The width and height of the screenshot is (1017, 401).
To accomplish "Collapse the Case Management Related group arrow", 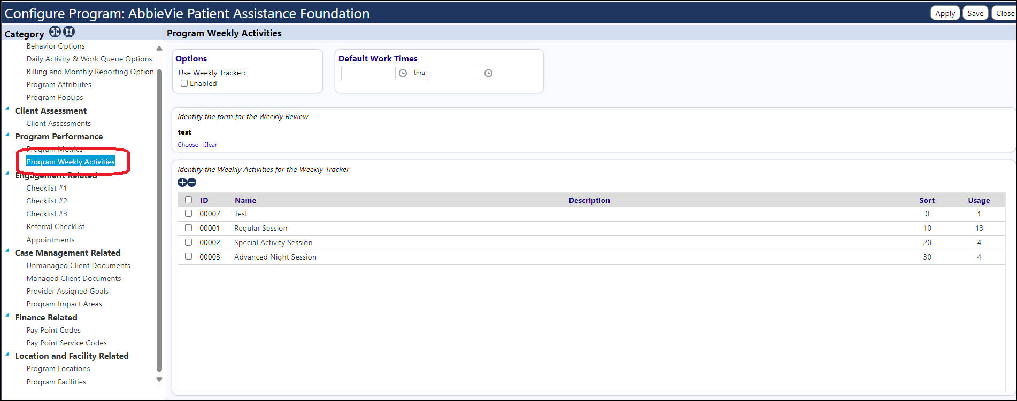I will (x=7, y=251).
